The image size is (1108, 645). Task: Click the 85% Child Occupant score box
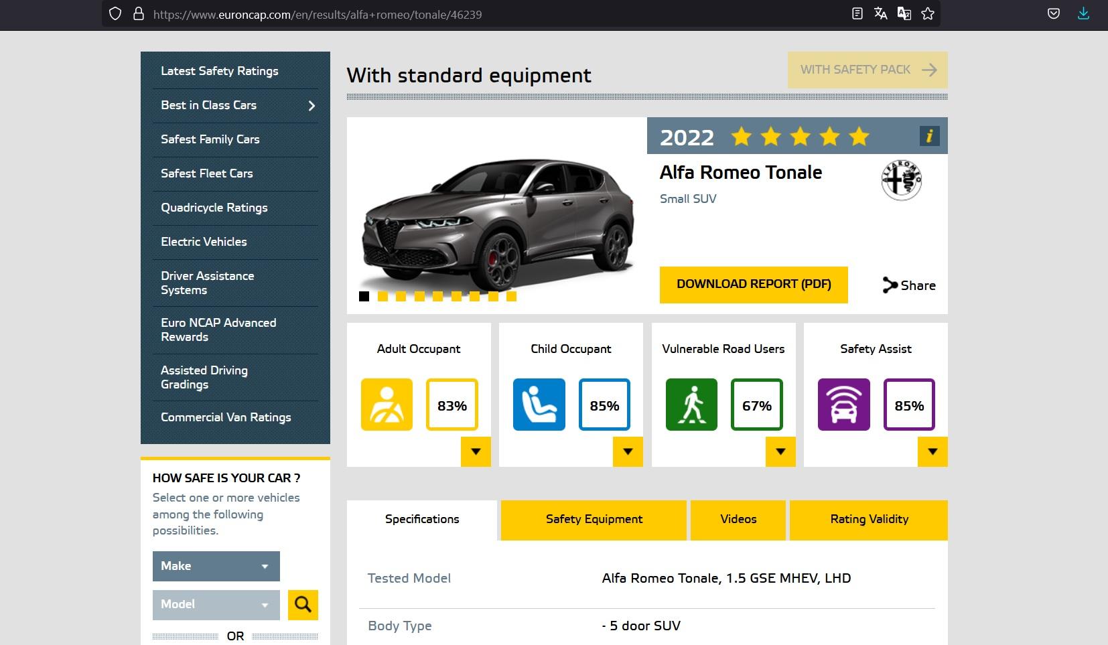click(x=604, y=405)
